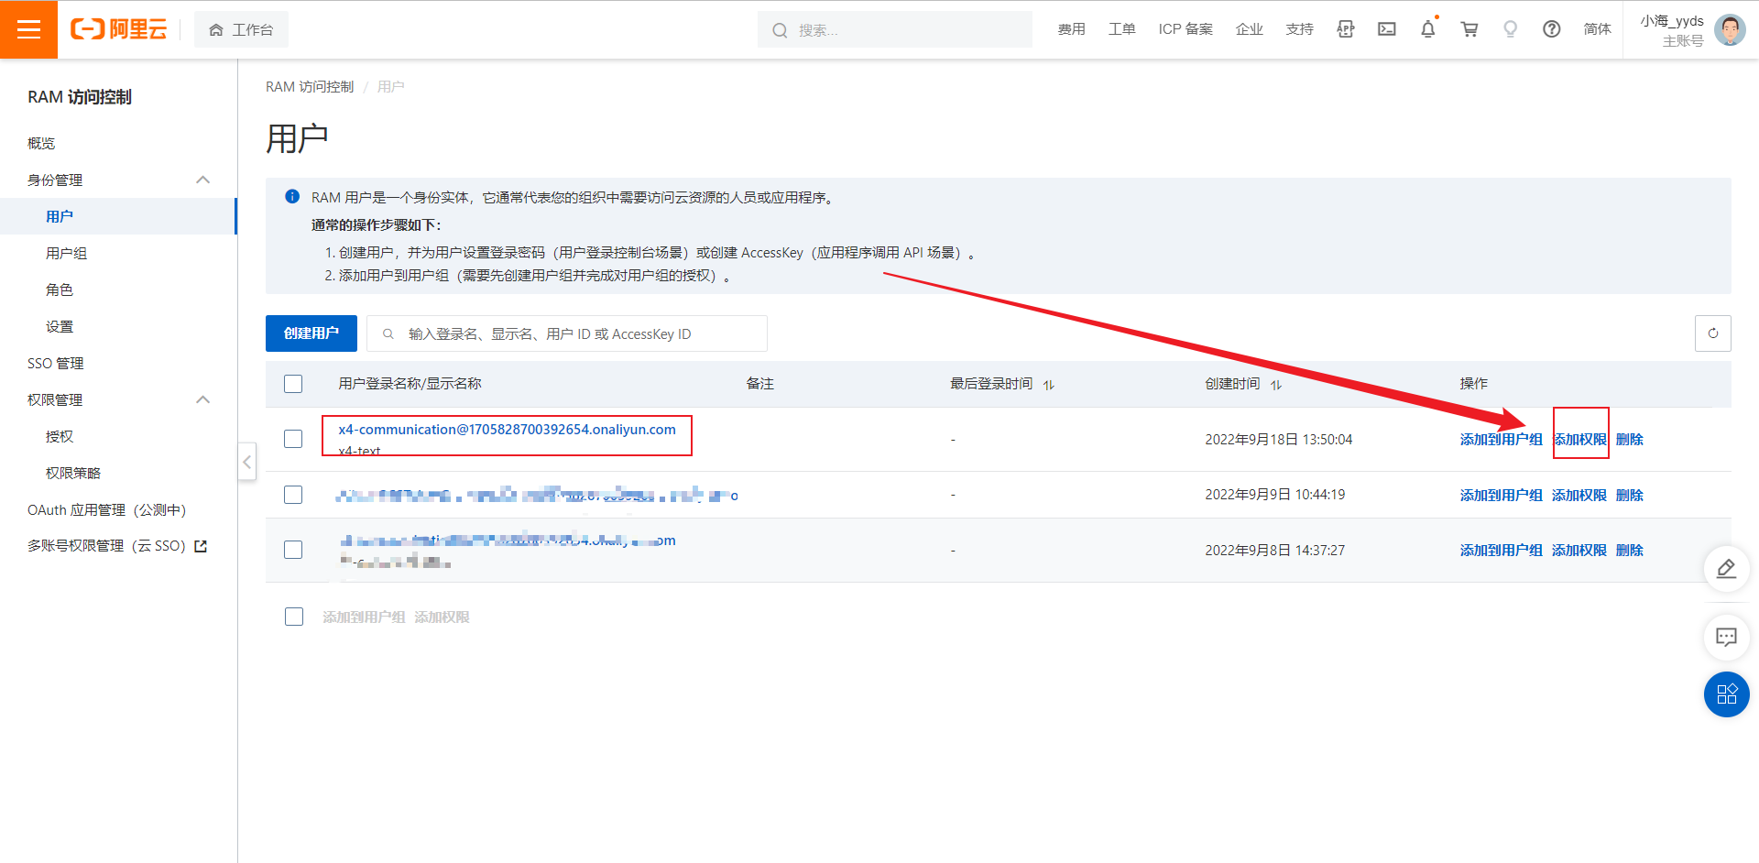Click bulk 添加到用户组 at table bottom
The width and height of the screenshot is (1759, 863).
tap(364, 617)
